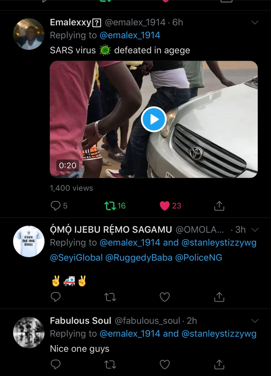This screenshot has height=376, width=271.
Task: Open the @PoliceNG mention link
Action: 199,258
